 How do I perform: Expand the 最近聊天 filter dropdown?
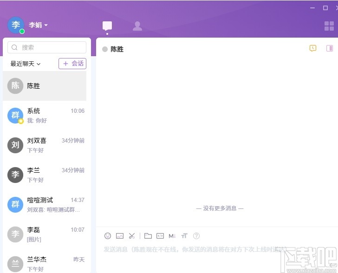[x=26, y=64]
